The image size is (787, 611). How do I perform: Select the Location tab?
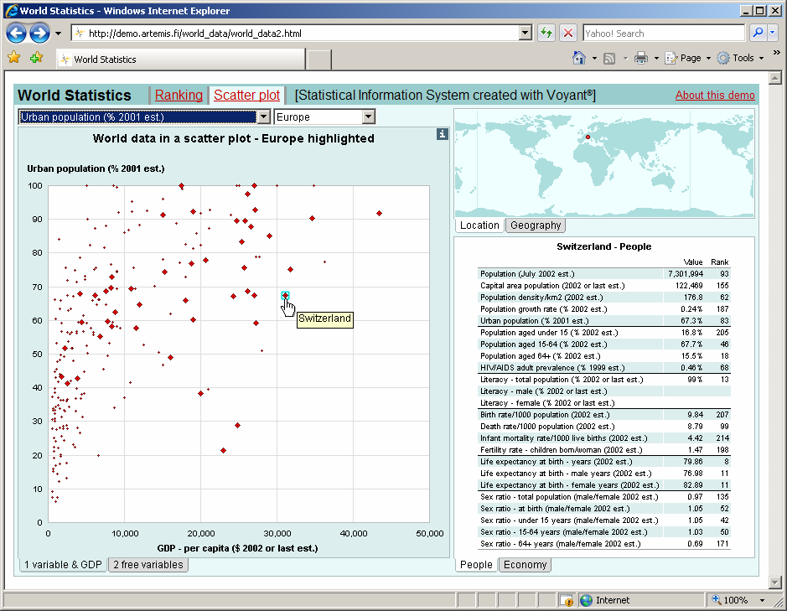click(x=479, y=225)
